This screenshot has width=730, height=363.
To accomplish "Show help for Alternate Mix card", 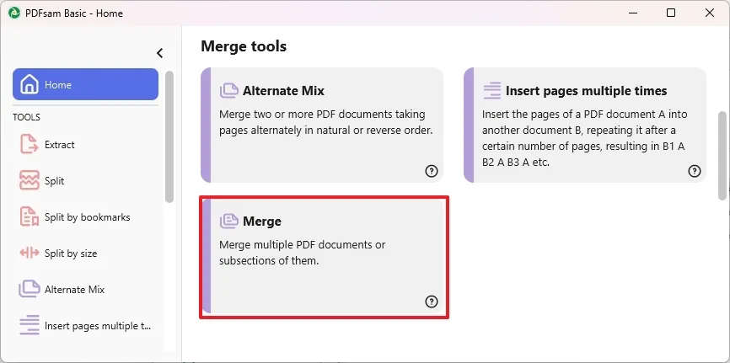I will click(432, 171).
